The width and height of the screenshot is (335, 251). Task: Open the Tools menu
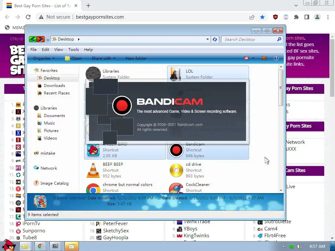click(x=74, y=50)
